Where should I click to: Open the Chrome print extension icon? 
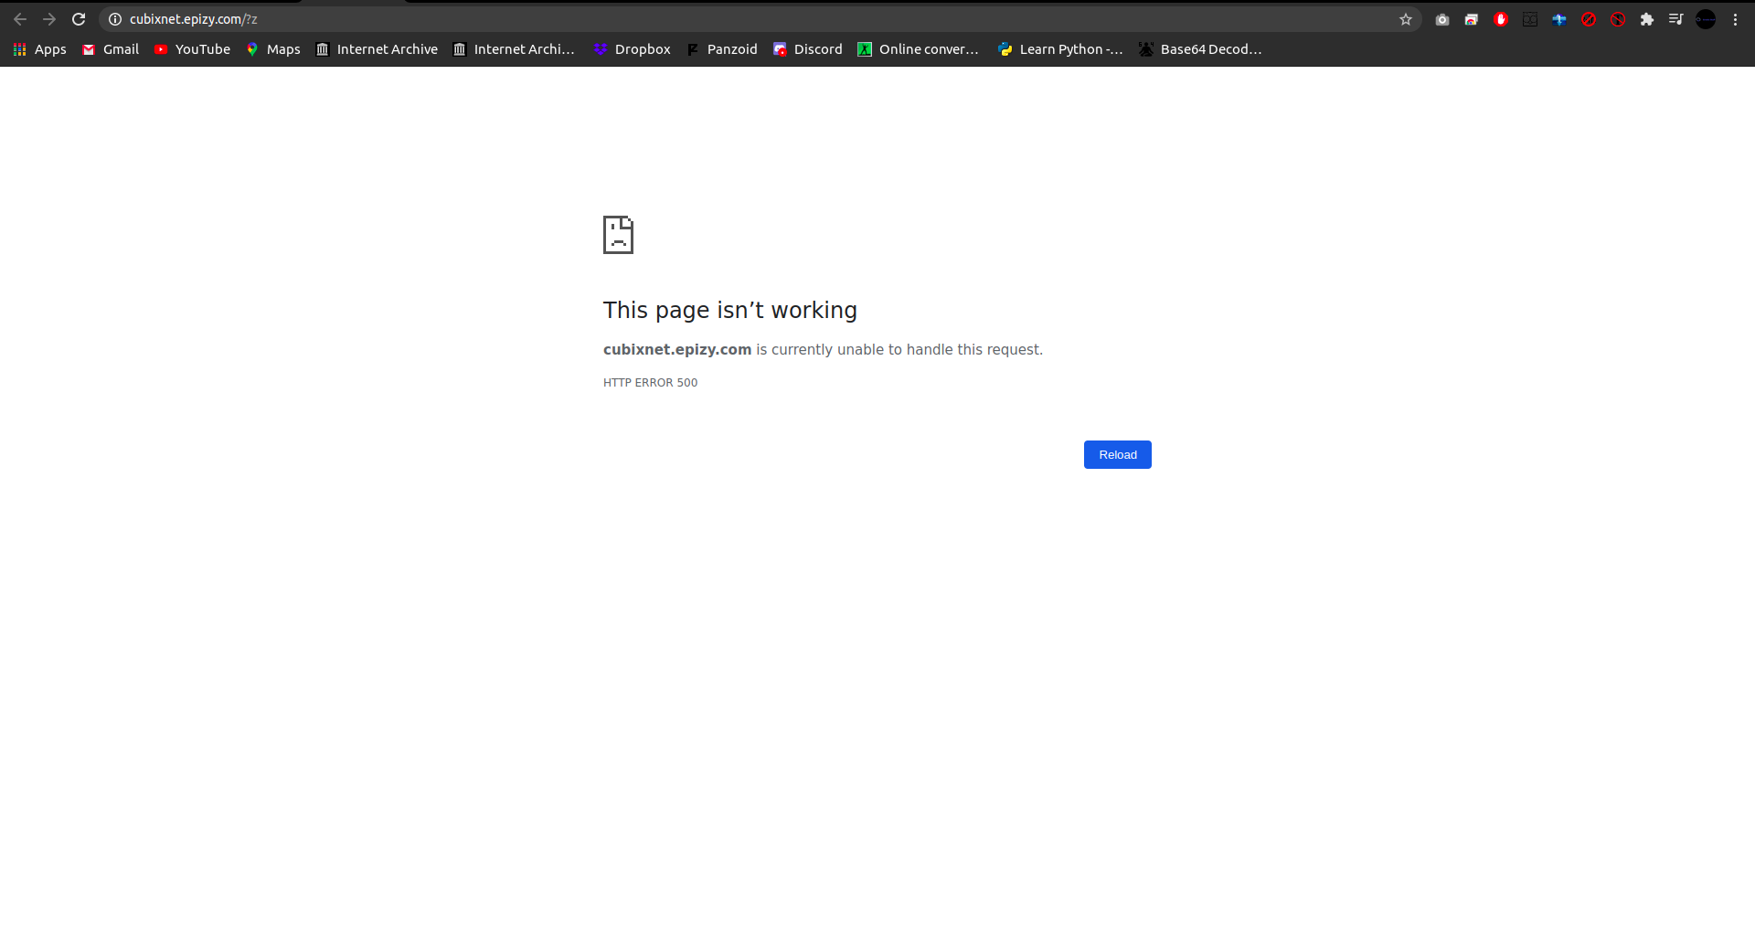(1472, 18)
